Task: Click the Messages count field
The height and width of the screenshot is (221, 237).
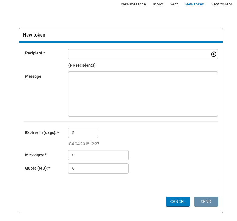Action: [x=98, y=155]
